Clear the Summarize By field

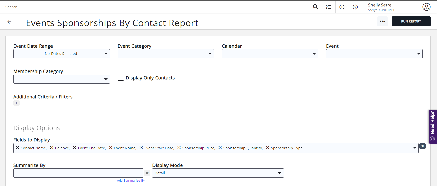point(147,173)
